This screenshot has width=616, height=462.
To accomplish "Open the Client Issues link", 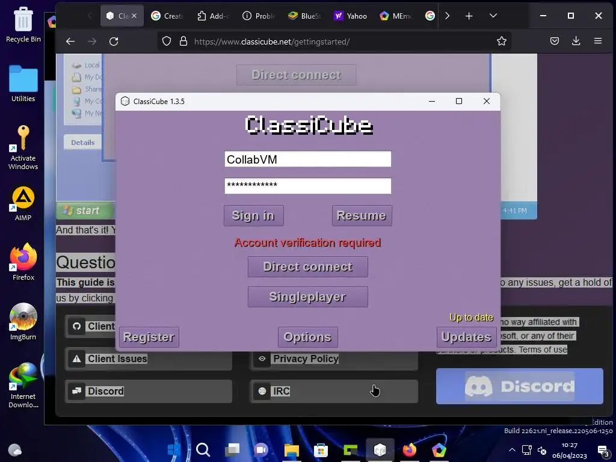I will click(x=149, y=359).
